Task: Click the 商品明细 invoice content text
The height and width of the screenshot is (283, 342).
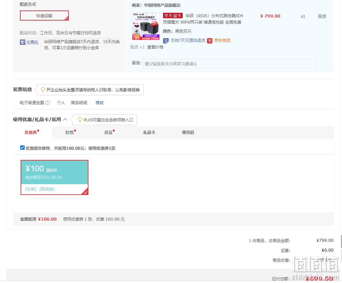Action: point(79,103)
